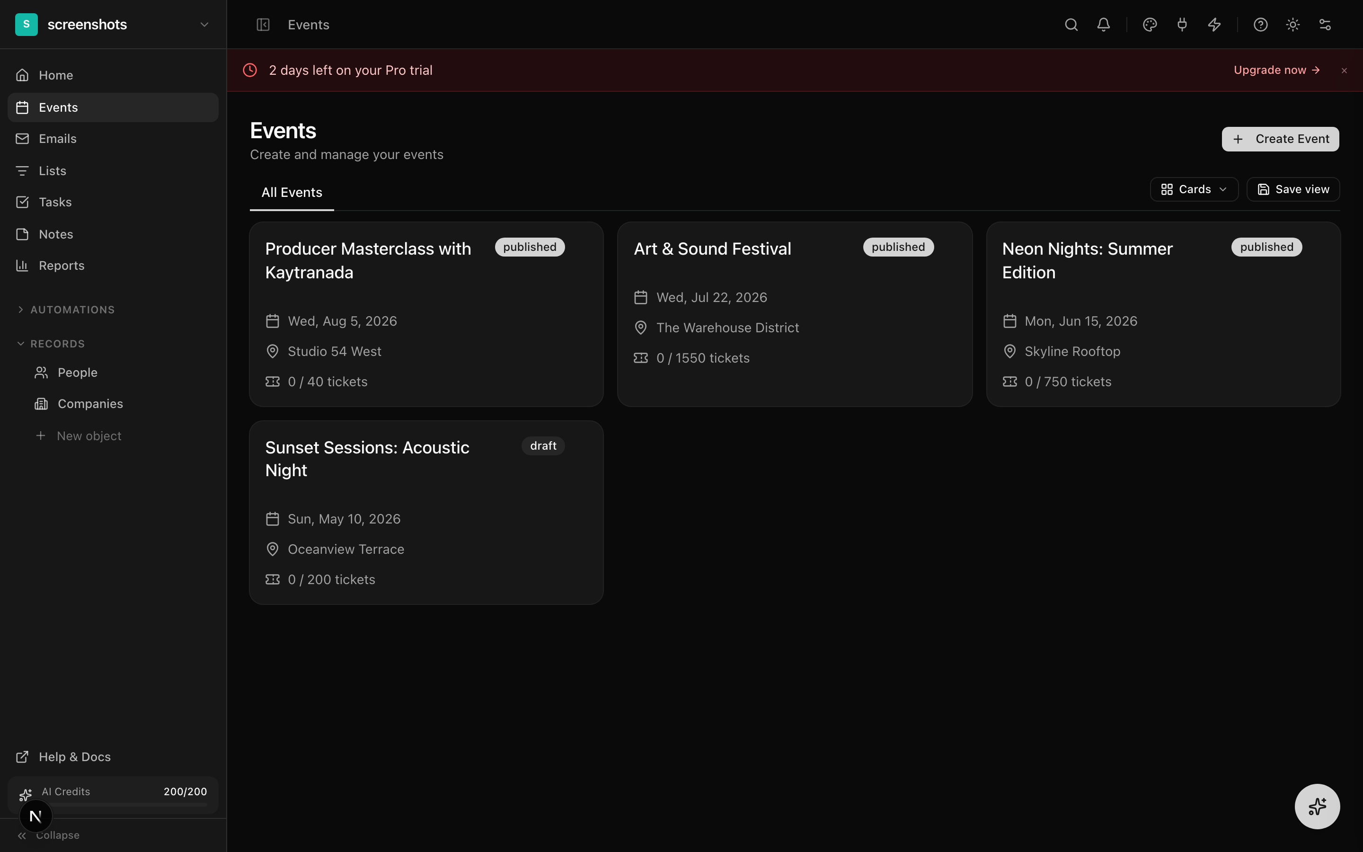Open Help & Docs link
This screenshot has width=1363, height=852.
pyautogui.click(x=113, y=757)
